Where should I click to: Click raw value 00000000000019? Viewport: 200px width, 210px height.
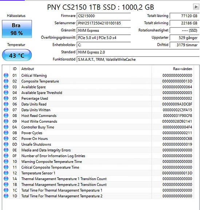coord(177,144)
